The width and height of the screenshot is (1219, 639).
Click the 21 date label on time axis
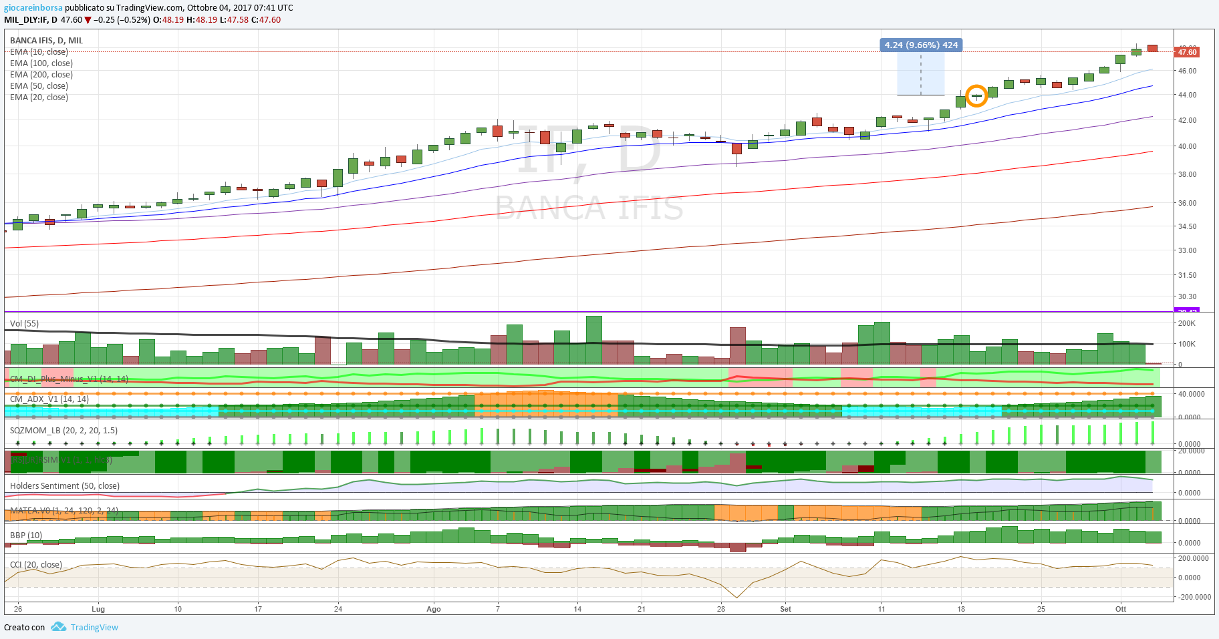coord(642,609)
